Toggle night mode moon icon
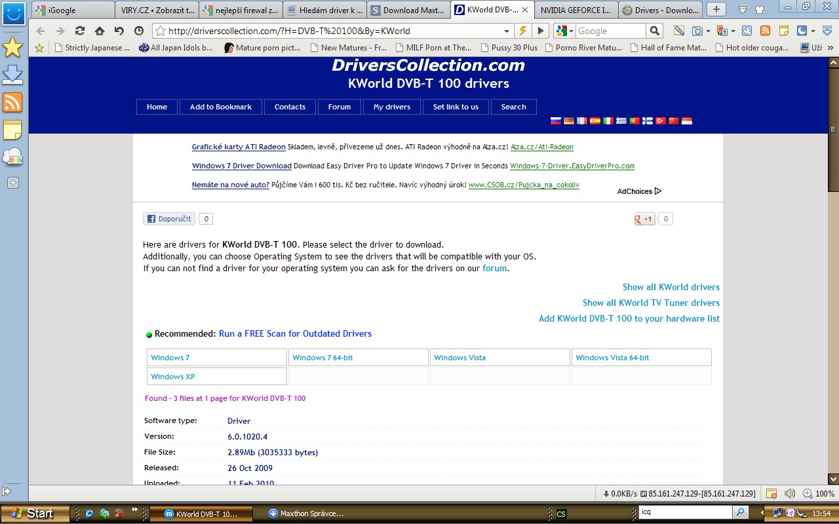839x524 pixels. (802, 31)
